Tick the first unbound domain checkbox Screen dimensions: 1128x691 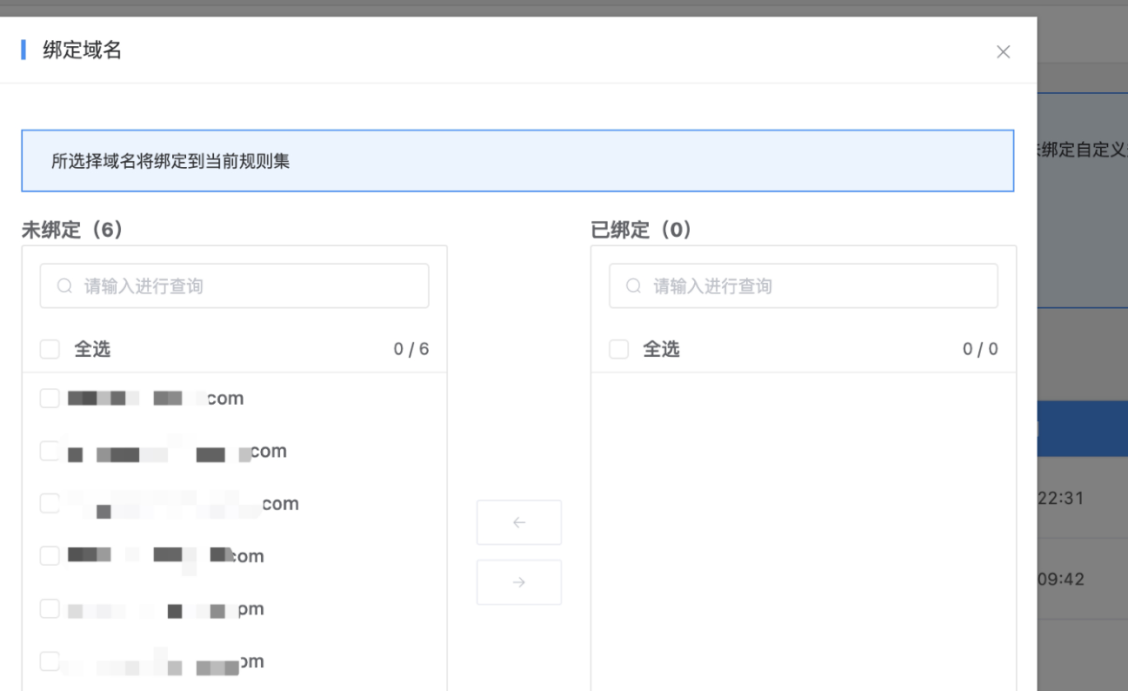50,398
